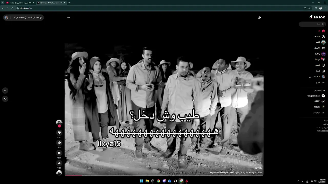This screenshot has height=184, width=328.
Task: Follow creator with the red plus button
Action: (x=59, y=126)
